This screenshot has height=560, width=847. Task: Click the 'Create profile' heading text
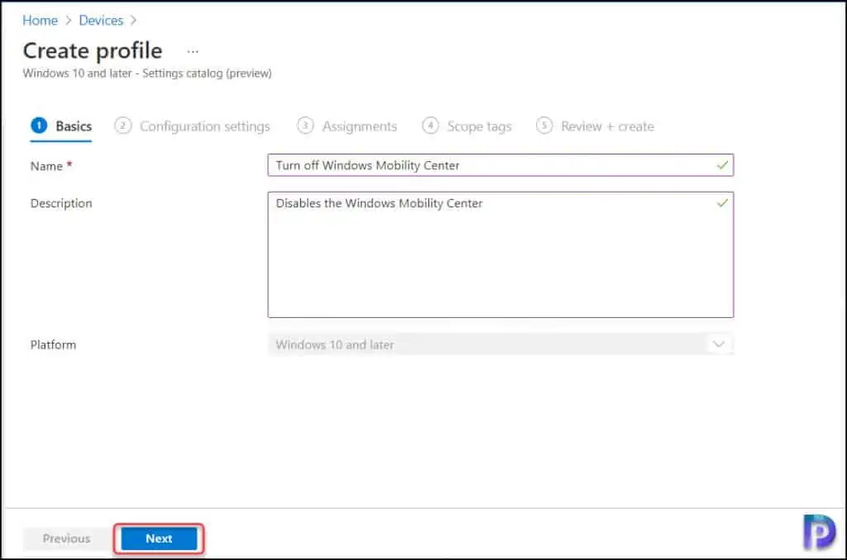coord(93,50)
